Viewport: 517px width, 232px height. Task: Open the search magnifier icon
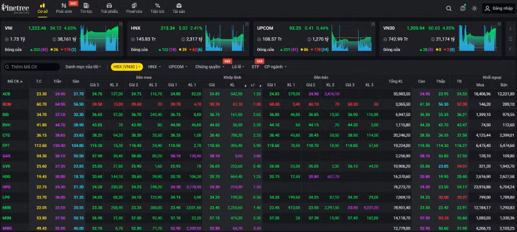tap(448, 8)
